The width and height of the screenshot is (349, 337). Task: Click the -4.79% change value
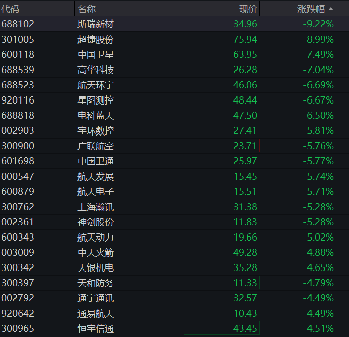[x=319, y=283]
